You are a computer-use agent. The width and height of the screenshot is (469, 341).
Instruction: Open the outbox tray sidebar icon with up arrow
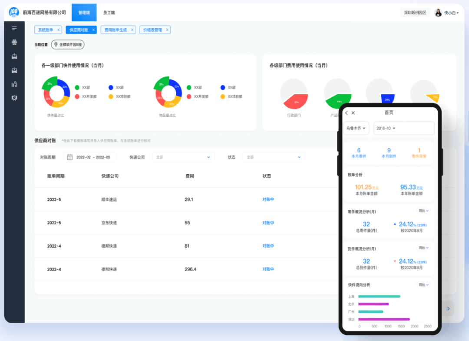pos(14,56)
